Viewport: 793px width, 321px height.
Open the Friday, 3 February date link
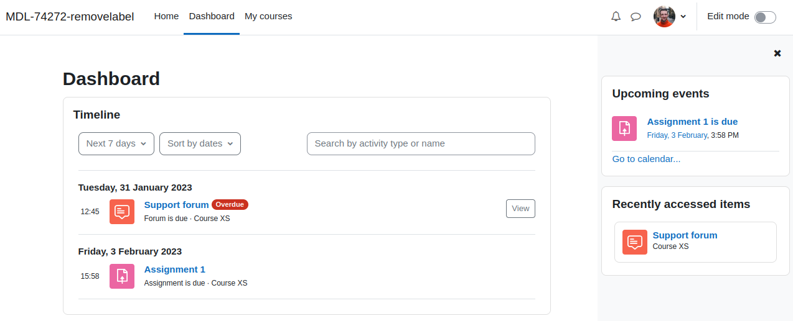pyautogui.click(x=677, y=135)
